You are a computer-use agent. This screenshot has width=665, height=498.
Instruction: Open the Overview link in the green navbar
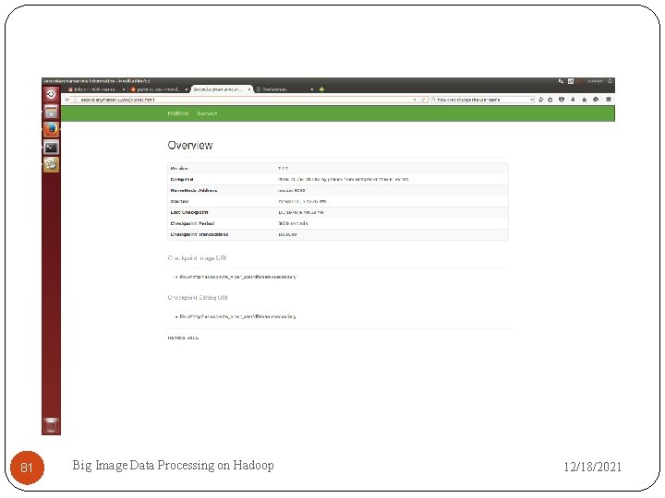(x=207, y=113)
